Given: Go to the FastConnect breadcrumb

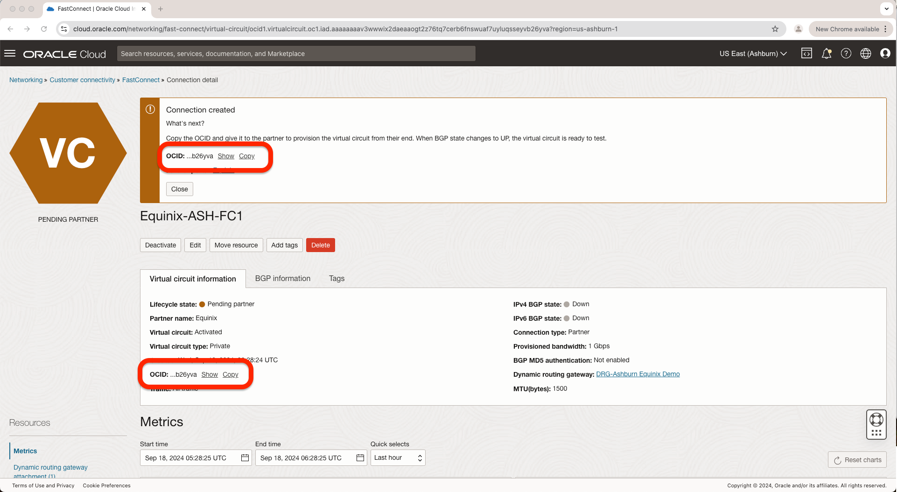Looking at the screenshot, I should click(141, 80).
